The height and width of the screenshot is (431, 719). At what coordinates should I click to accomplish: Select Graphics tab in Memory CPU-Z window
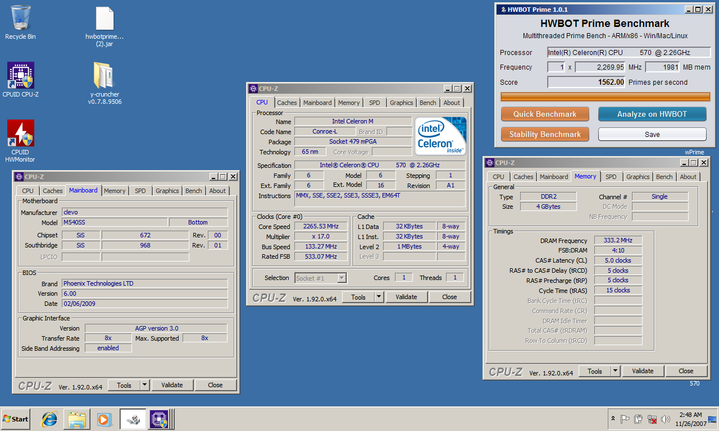click(x=638, y=177)
